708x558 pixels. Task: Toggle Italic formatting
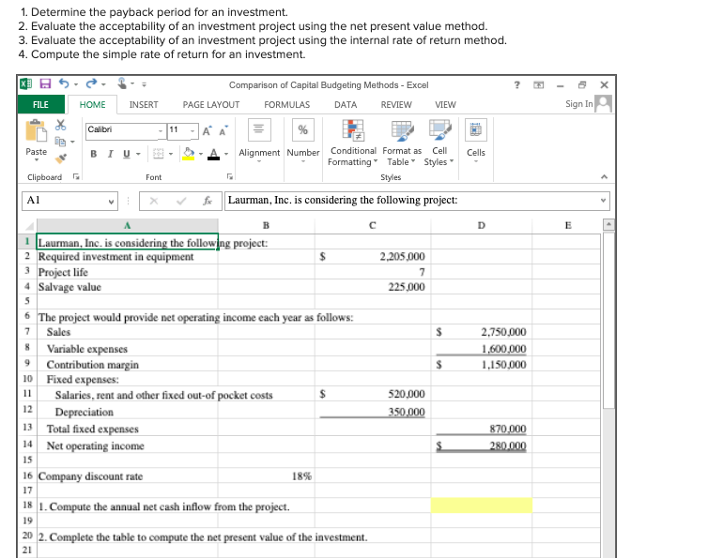tap(110, 154)
